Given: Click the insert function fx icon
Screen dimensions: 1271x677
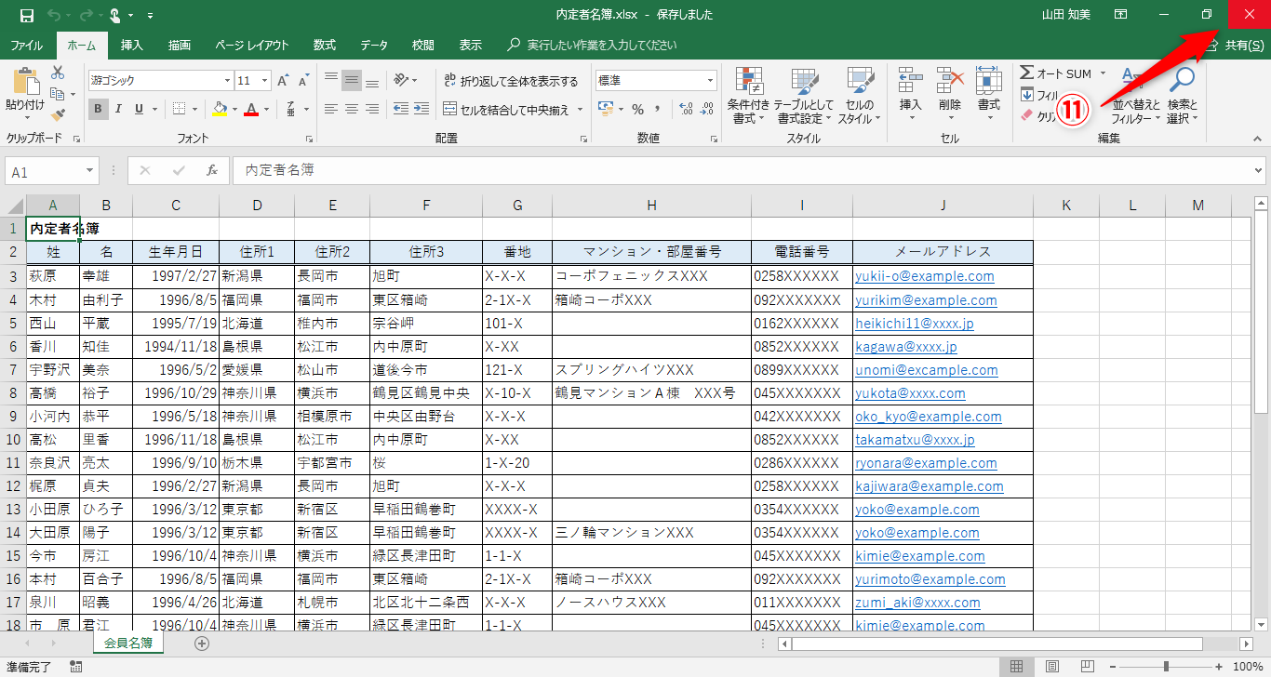Looking at the screenshot, I should (x=212, y=171).
